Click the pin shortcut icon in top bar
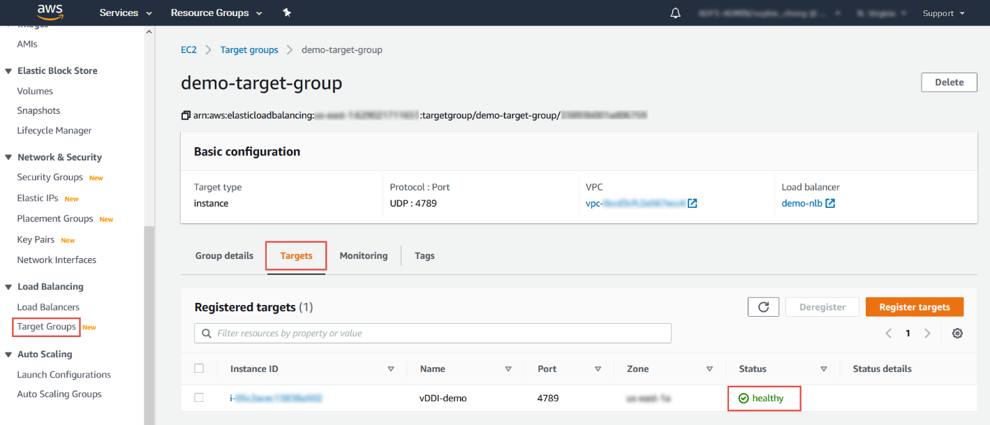Viewport: 990px width, 425px height. [287, 13]
